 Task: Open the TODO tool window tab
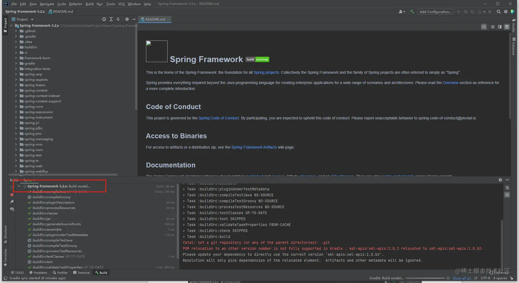(17, 273)
